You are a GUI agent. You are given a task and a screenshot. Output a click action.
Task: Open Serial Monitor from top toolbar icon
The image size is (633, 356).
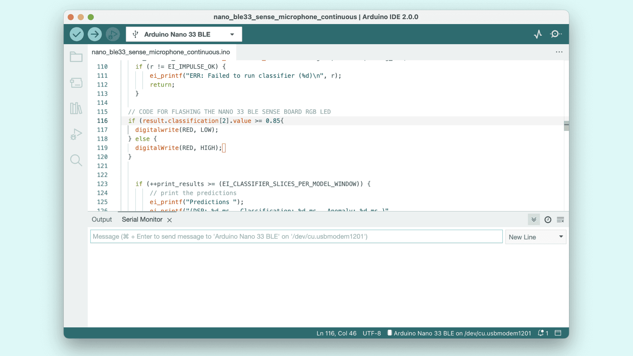click(x=556, y=34)
